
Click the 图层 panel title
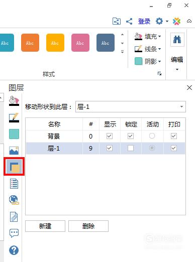[16, 88]
